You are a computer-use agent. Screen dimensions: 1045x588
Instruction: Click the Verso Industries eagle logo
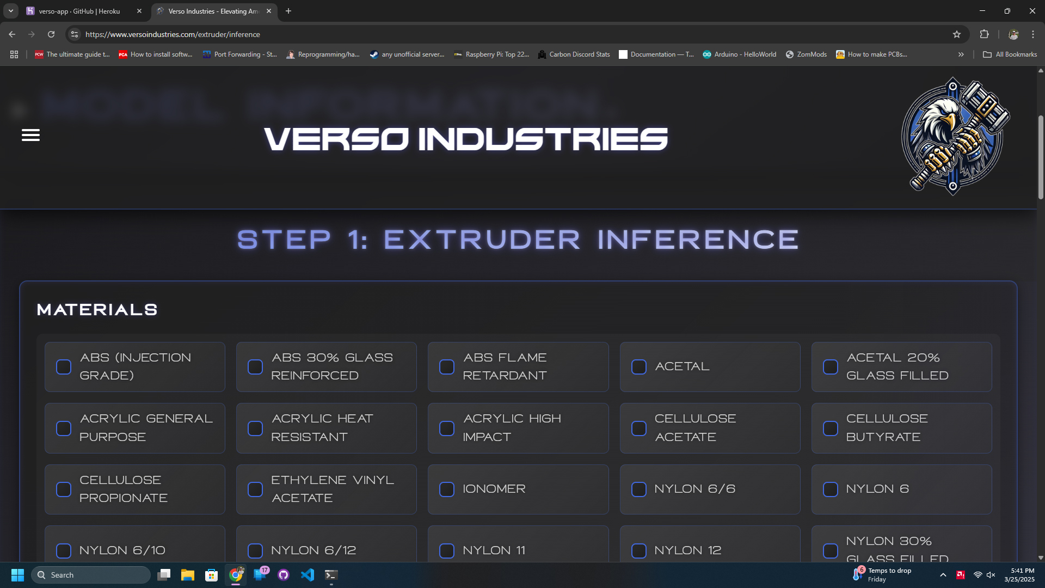955,136
